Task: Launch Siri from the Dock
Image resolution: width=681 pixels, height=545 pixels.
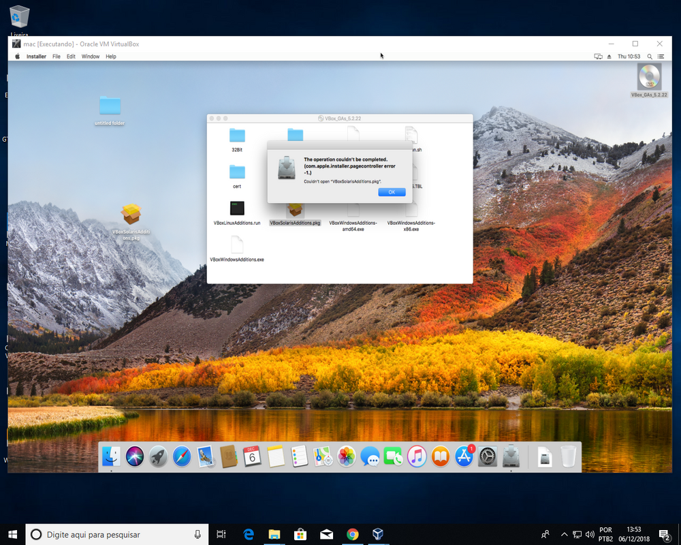Action: coord(135,456)
